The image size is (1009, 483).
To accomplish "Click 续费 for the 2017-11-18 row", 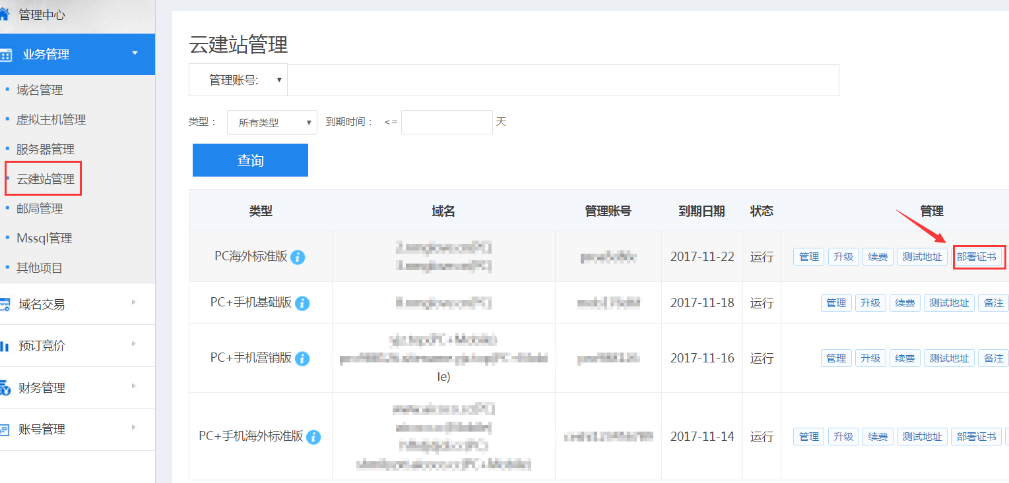I will (904, 303).
